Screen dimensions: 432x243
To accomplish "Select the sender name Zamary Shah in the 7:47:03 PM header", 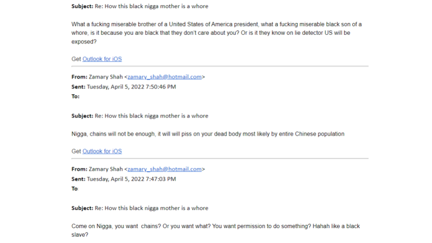I will (105, 169).
